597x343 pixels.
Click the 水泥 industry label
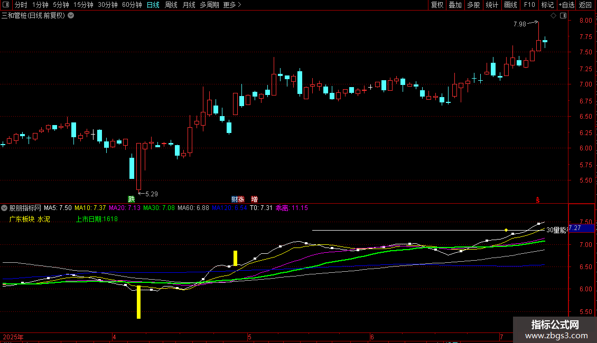click(43, 219)
